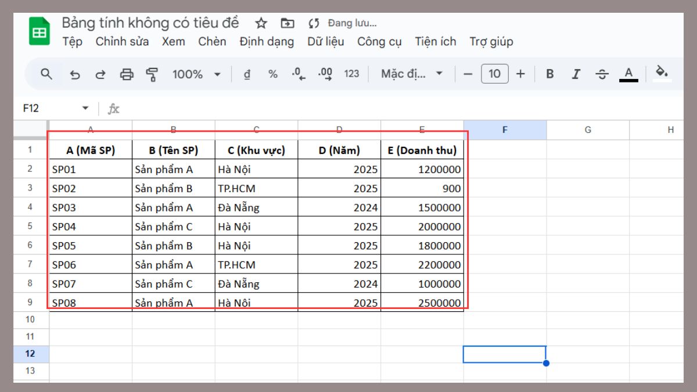Open the Google Sheets home icon

[40, 31]
